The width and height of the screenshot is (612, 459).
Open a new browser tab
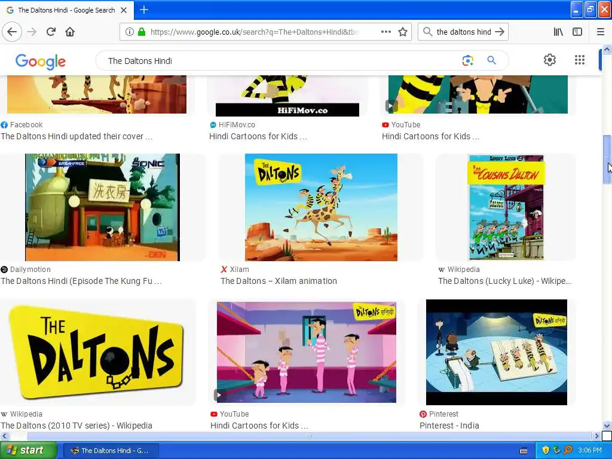click(143, 10)
